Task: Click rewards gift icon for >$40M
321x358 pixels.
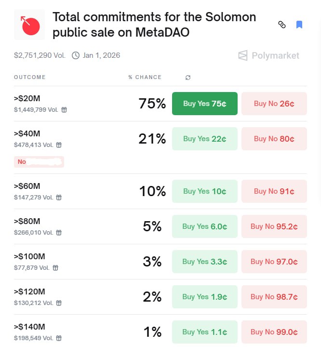Action: point(59,145)
